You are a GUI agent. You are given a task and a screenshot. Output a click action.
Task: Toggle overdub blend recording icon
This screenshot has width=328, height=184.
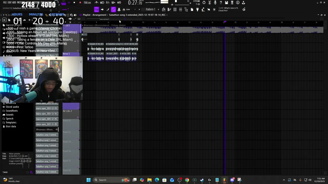(x=113, y=3)
